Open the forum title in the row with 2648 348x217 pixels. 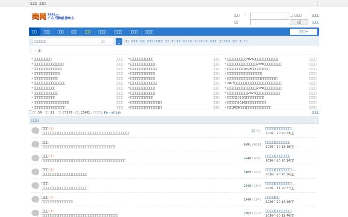coord(45,183)
